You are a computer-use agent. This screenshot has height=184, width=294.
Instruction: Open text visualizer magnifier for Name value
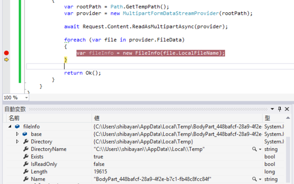tap(254, 179)
